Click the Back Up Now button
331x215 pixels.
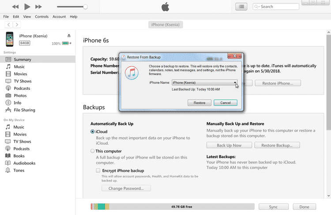tap(229, 145)
